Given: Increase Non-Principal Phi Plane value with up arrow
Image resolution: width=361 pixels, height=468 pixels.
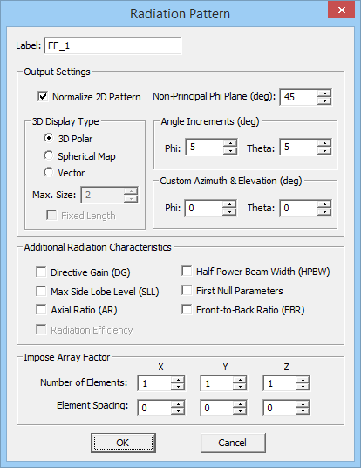Looking at the screenshot, I should [324, 93].
